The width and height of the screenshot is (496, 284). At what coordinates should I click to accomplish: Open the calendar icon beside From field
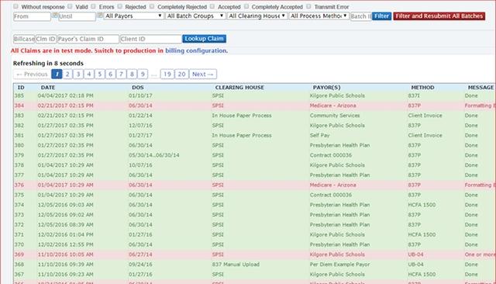[x=55, y=15]
